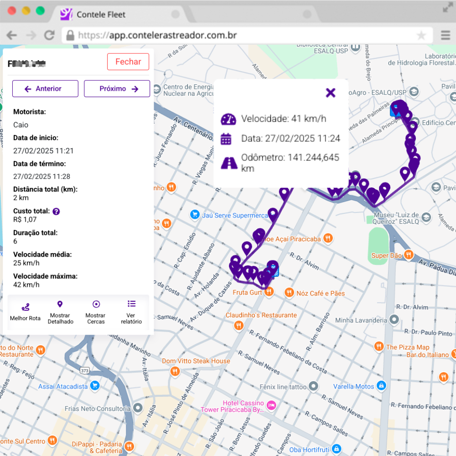The width and height of the screenshot is (456, 456).
Task: Click the Dom Vitto Steak House marker
Action: pos(175,371)
